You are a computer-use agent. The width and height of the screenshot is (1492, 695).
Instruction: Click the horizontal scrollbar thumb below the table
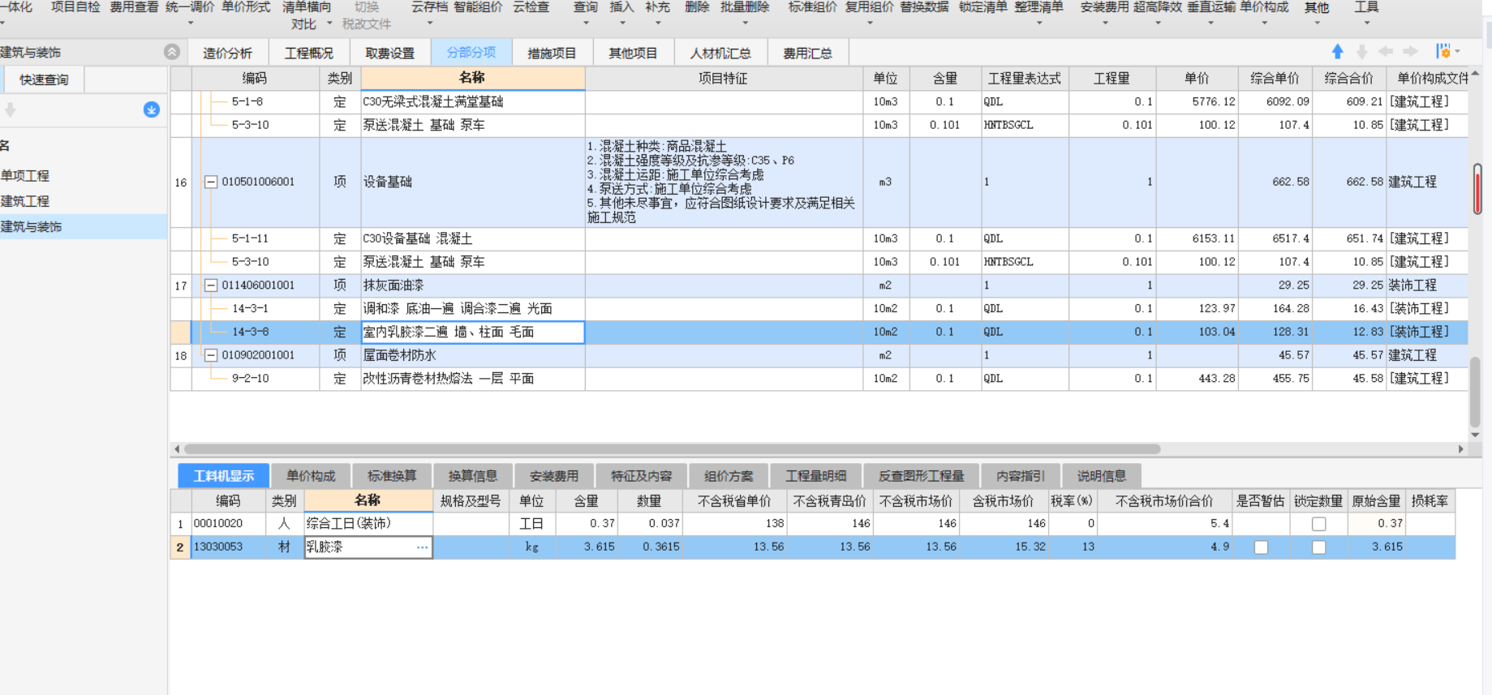(672, 448)
